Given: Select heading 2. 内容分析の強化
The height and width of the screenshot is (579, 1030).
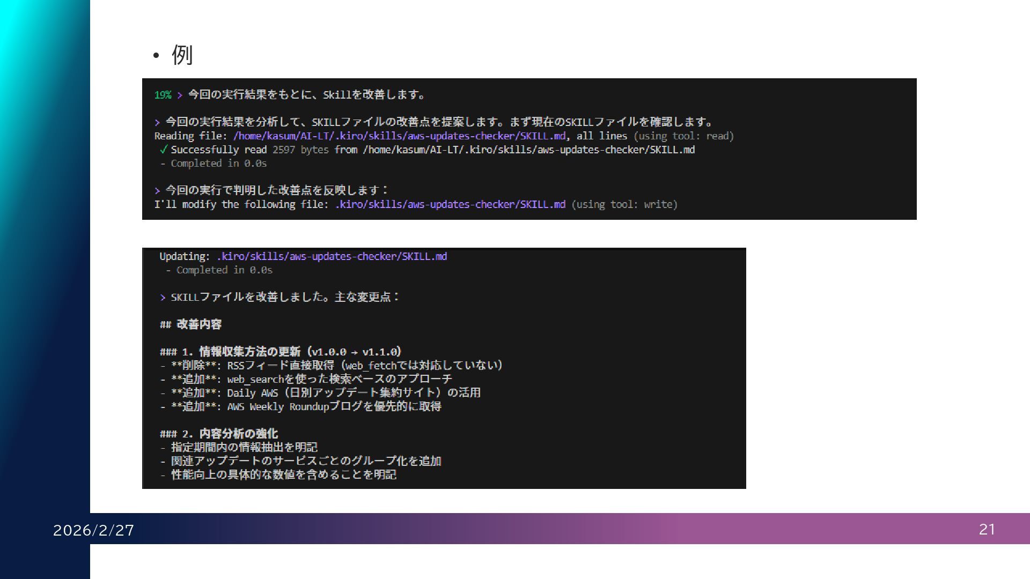Looking at the screenshot, I should 219,433.
